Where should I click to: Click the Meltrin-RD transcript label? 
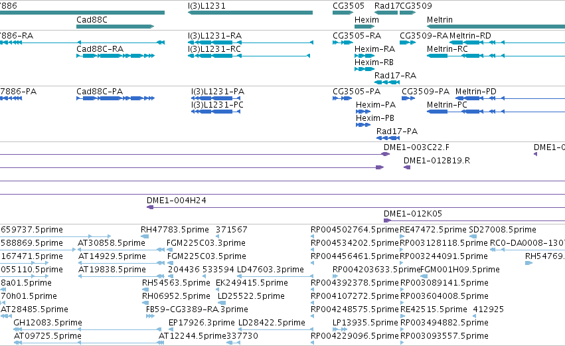(x=470, y=36)
